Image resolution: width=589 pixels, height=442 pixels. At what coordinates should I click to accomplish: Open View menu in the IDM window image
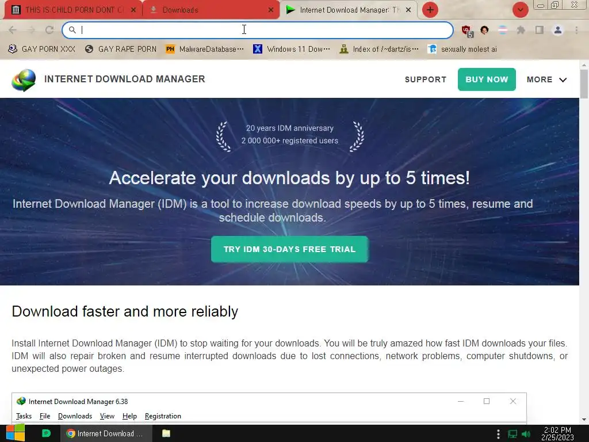(107, 416)
